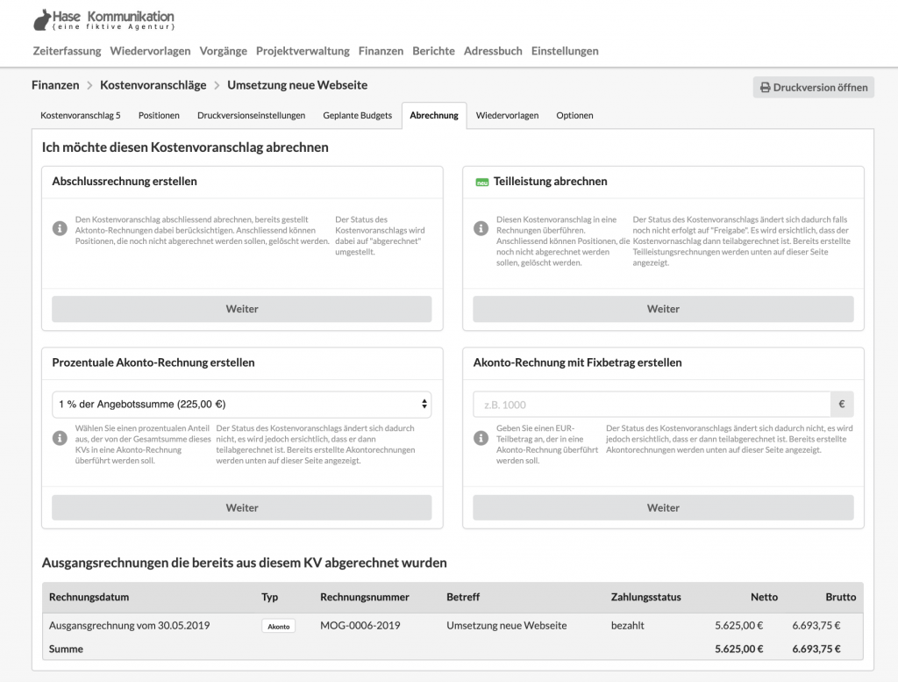The width and height of the screenshot is (898, 682).
Task: Click Druckversion öffnen button
Action: point(813,87)
